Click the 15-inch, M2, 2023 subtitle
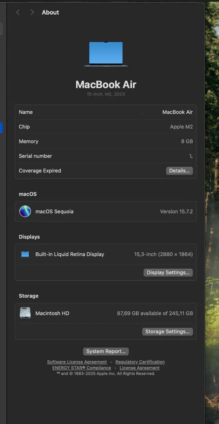The height and width of the screenshot is (424, 219). point(106,94)
